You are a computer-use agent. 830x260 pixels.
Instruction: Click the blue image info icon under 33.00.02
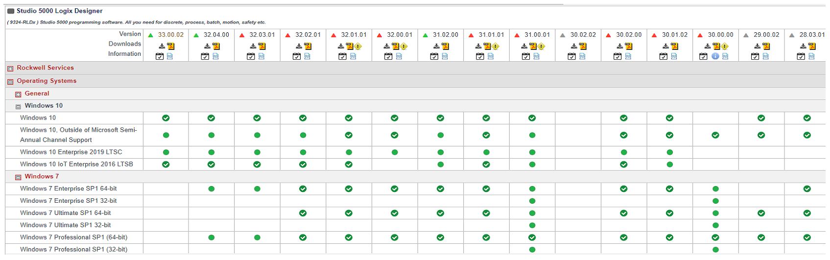coord(170,56)
